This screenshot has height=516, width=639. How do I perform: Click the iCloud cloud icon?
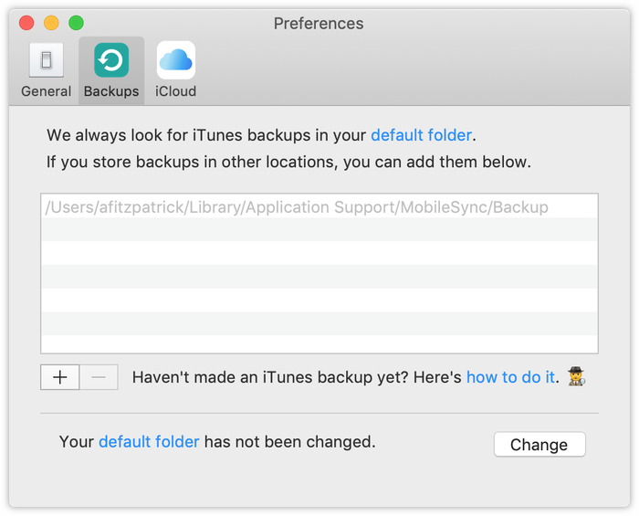pos(176,61)
